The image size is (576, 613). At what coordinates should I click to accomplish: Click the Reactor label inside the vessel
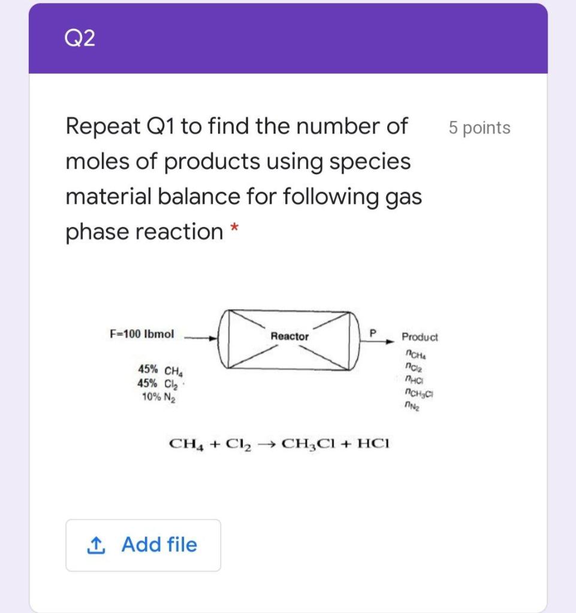[x=289, y=336]
